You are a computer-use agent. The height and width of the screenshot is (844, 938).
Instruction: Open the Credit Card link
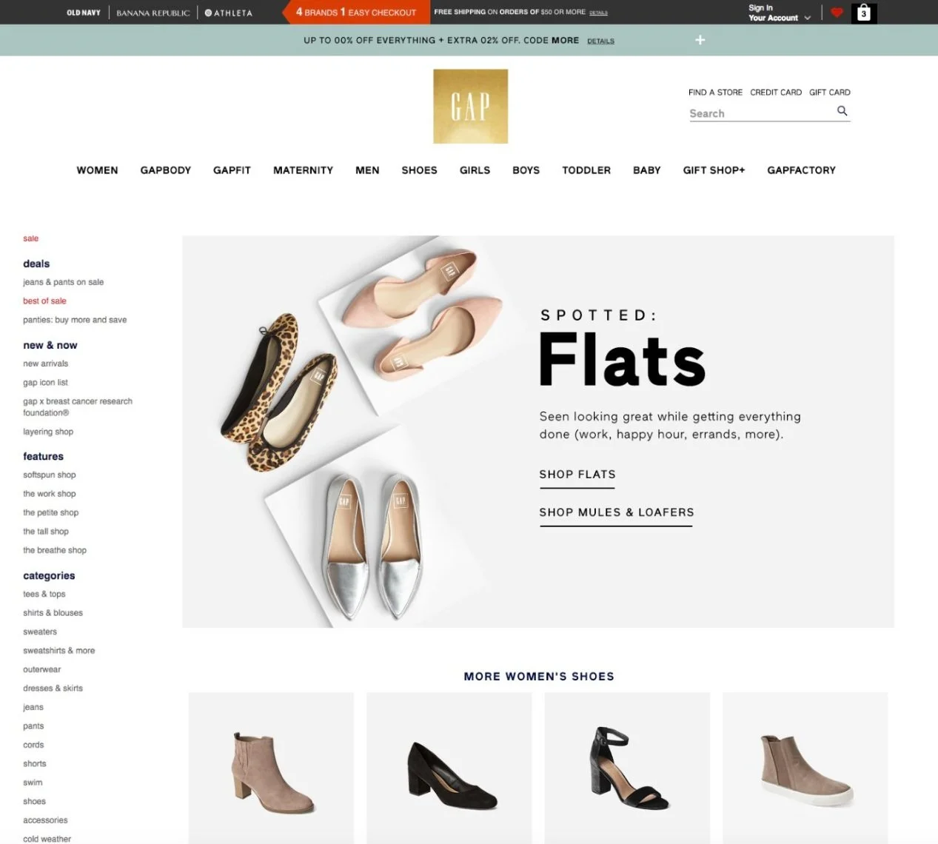[x=776, y=93]
